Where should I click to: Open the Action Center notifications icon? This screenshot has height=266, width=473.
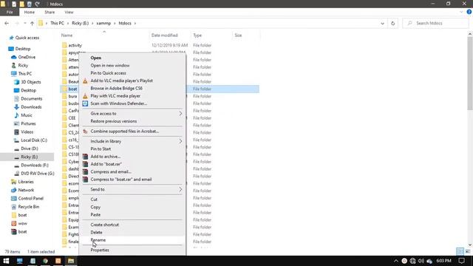tap(461, 261)
